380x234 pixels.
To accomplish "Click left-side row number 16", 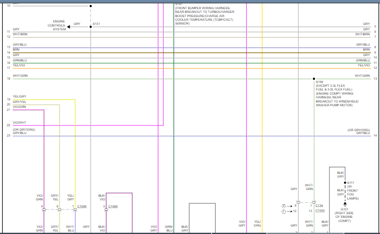I will pos(9,63).
